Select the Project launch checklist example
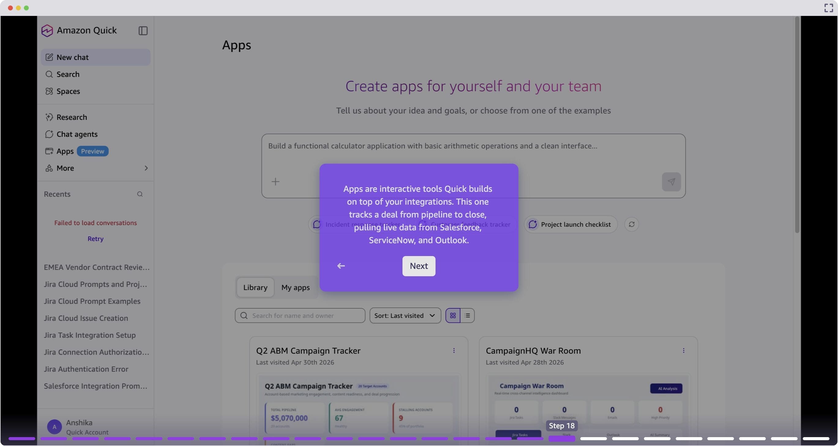The image size is (838, 446). (x=570, y=224)
